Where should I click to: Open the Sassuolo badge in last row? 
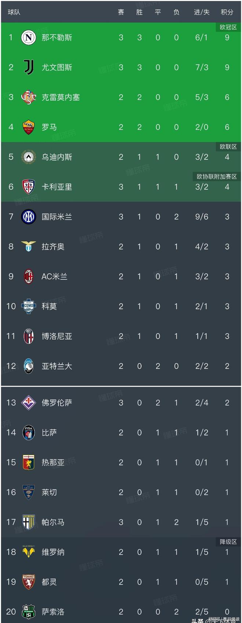point(29,612)
